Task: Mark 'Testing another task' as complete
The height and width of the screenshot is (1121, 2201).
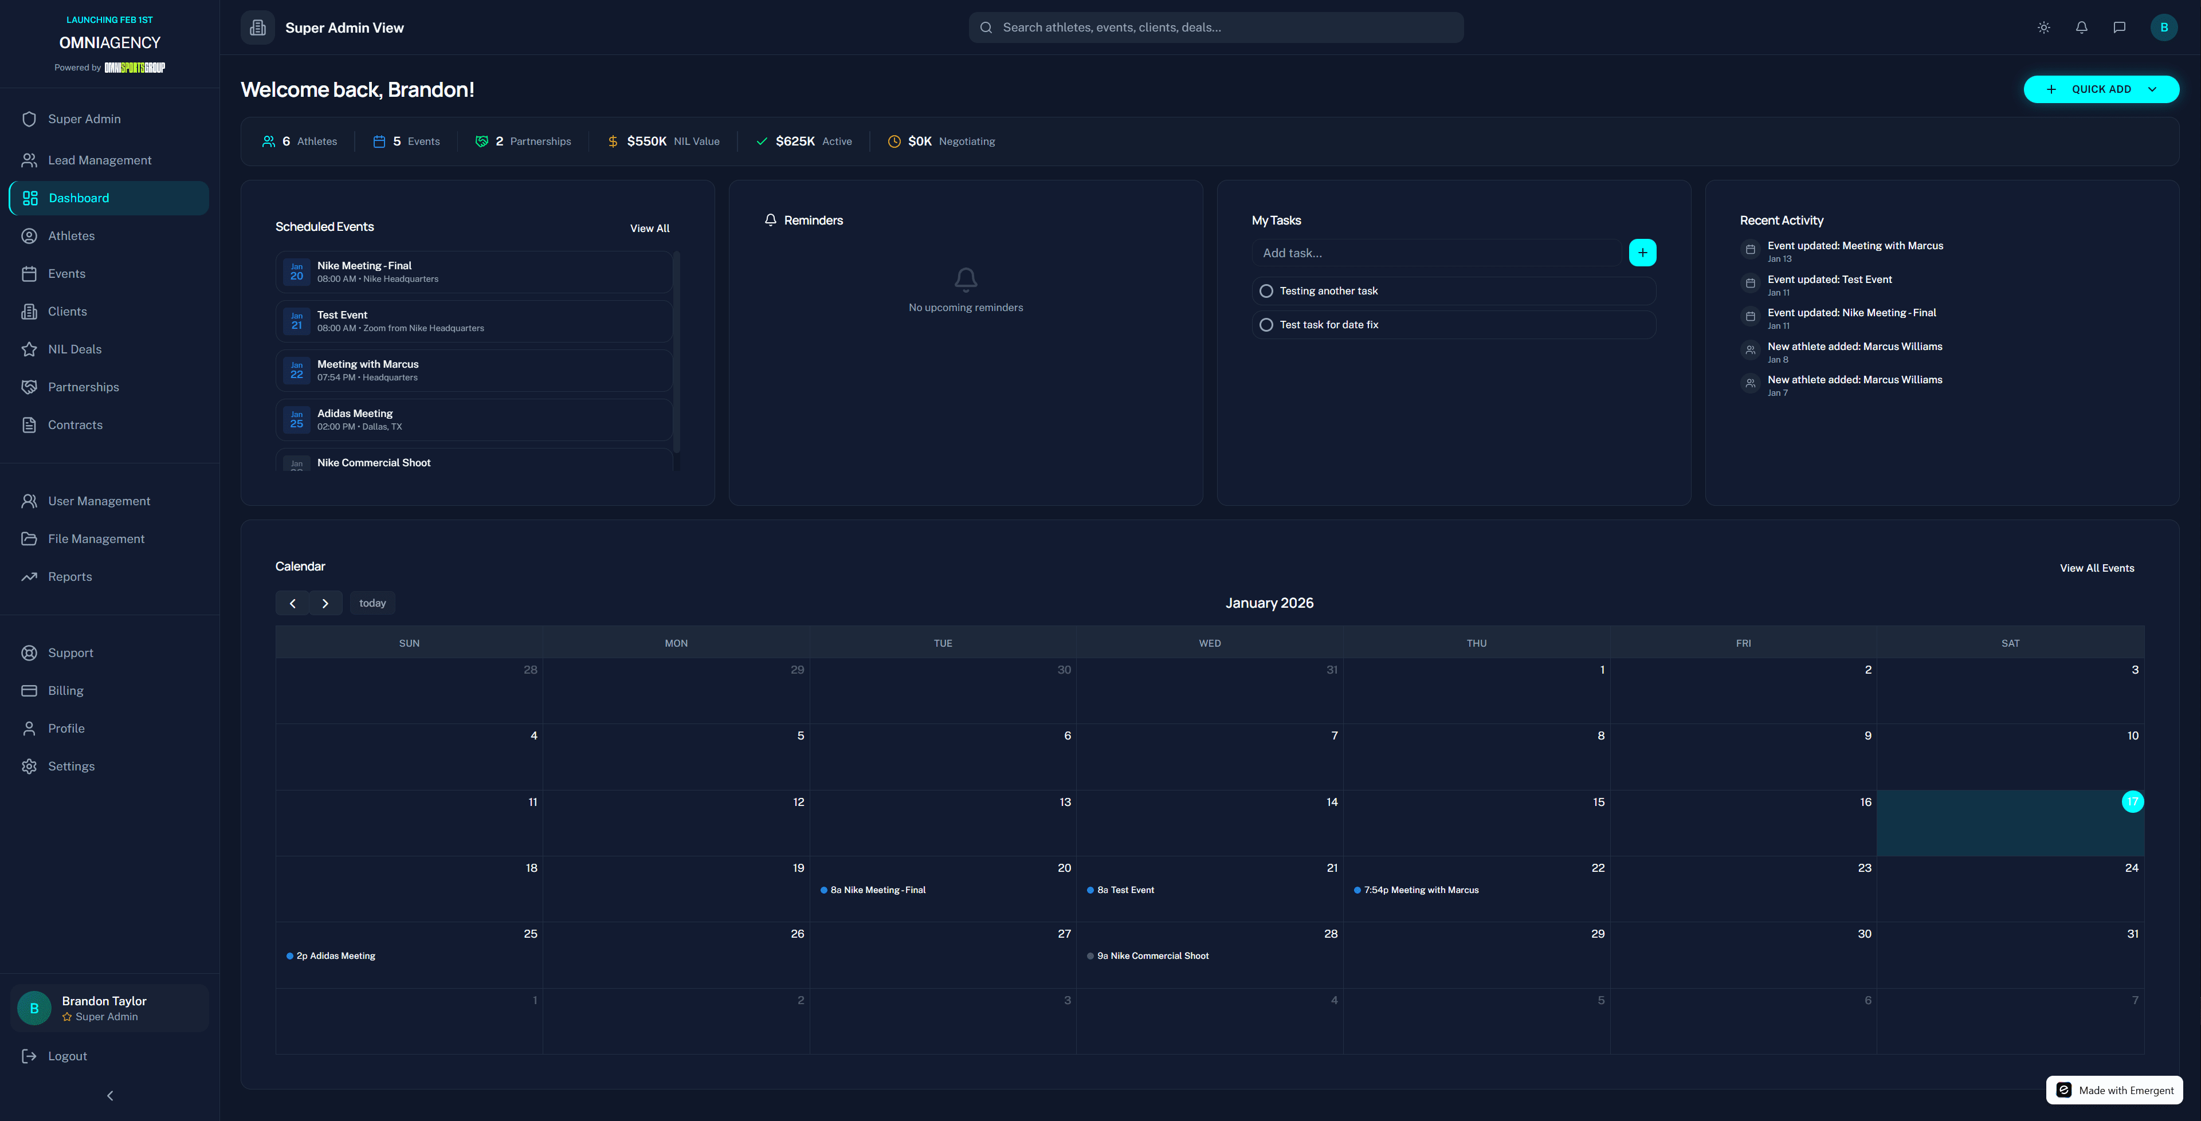Action: tap(1266, 292)
